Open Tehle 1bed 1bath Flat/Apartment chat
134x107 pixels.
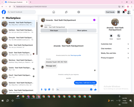pos(18,46)
